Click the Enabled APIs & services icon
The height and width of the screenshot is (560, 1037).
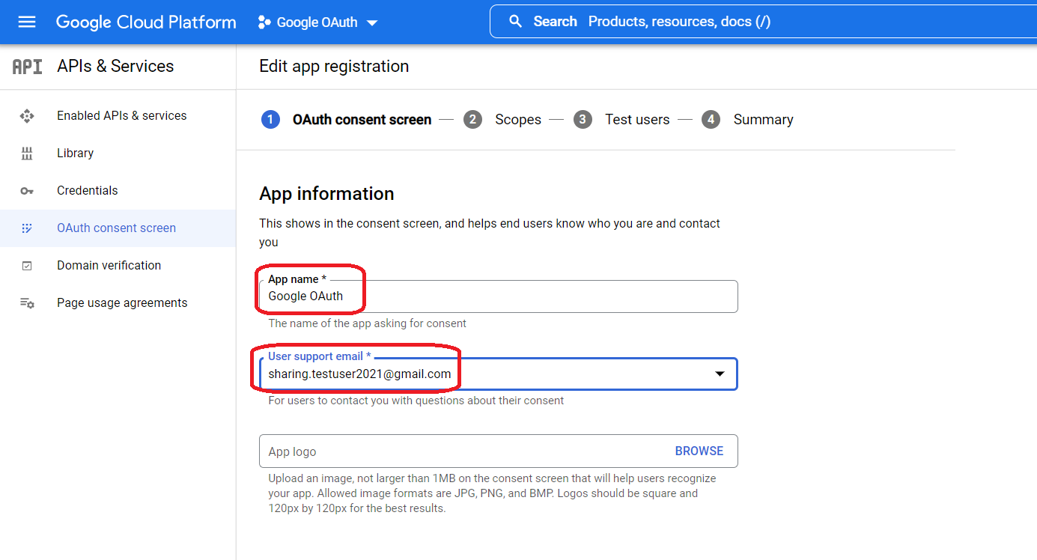click(x=27, y=116)
